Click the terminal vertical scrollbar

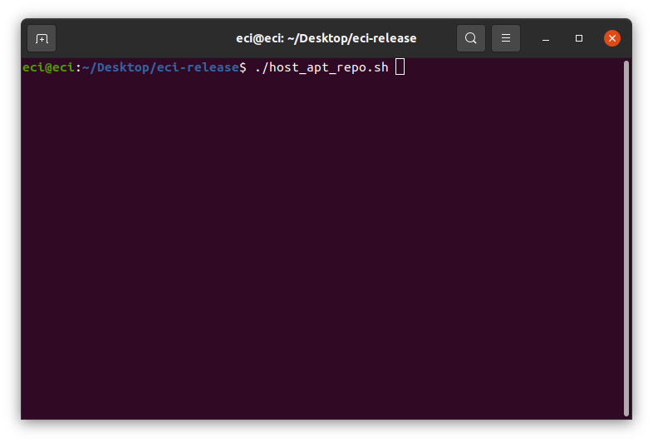(626, 239)
